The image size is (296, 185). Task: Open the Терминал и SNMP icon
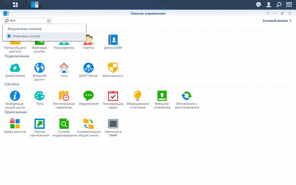(x=113, y=123)
